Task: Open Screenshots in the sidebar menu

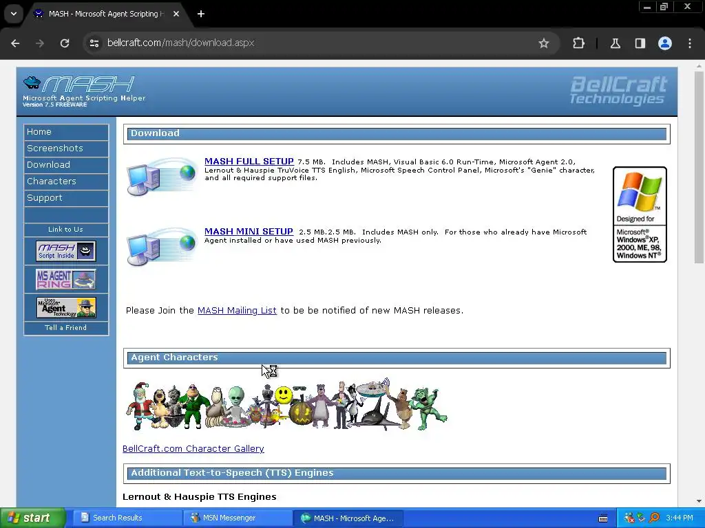Action: click(66, 148)
